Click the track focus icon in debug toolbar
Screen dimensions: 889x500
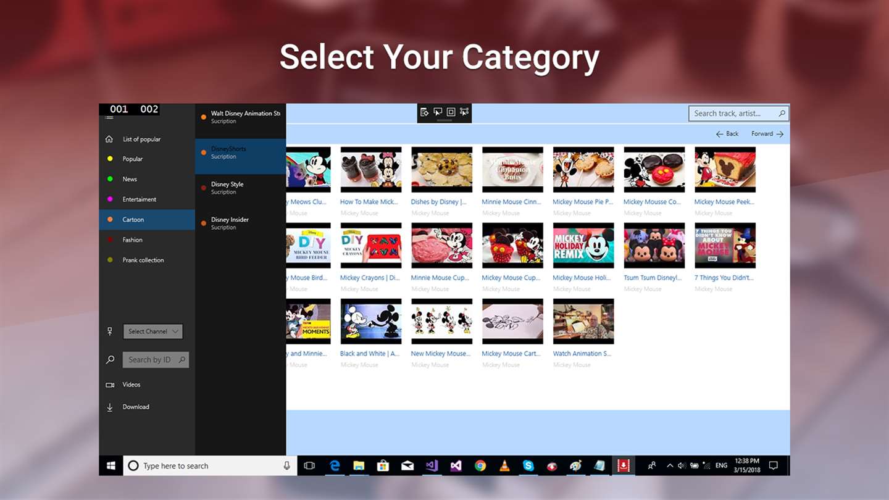coord(464,112)
